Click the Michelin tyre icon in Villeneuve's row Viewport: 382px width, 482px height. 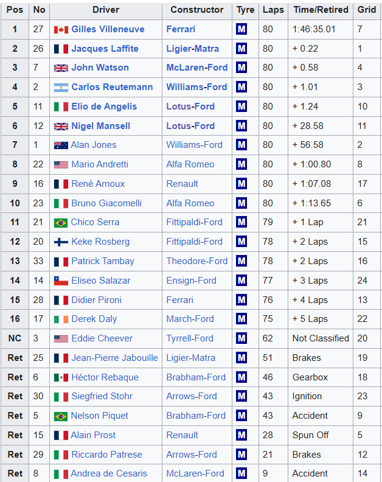241,29
